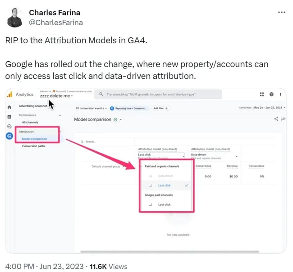Select the checked Last click option
The height and width of the screenshot is (272, 293).
[x=165, y=186]
